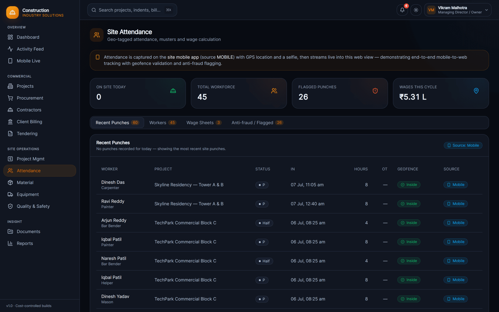499x312 pixels.
Task: Click the Procurement cart icon
Action: (10, 98)
